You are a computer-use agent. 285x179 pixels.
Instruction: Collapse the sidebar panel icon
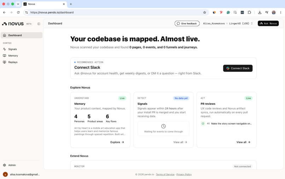39,24
